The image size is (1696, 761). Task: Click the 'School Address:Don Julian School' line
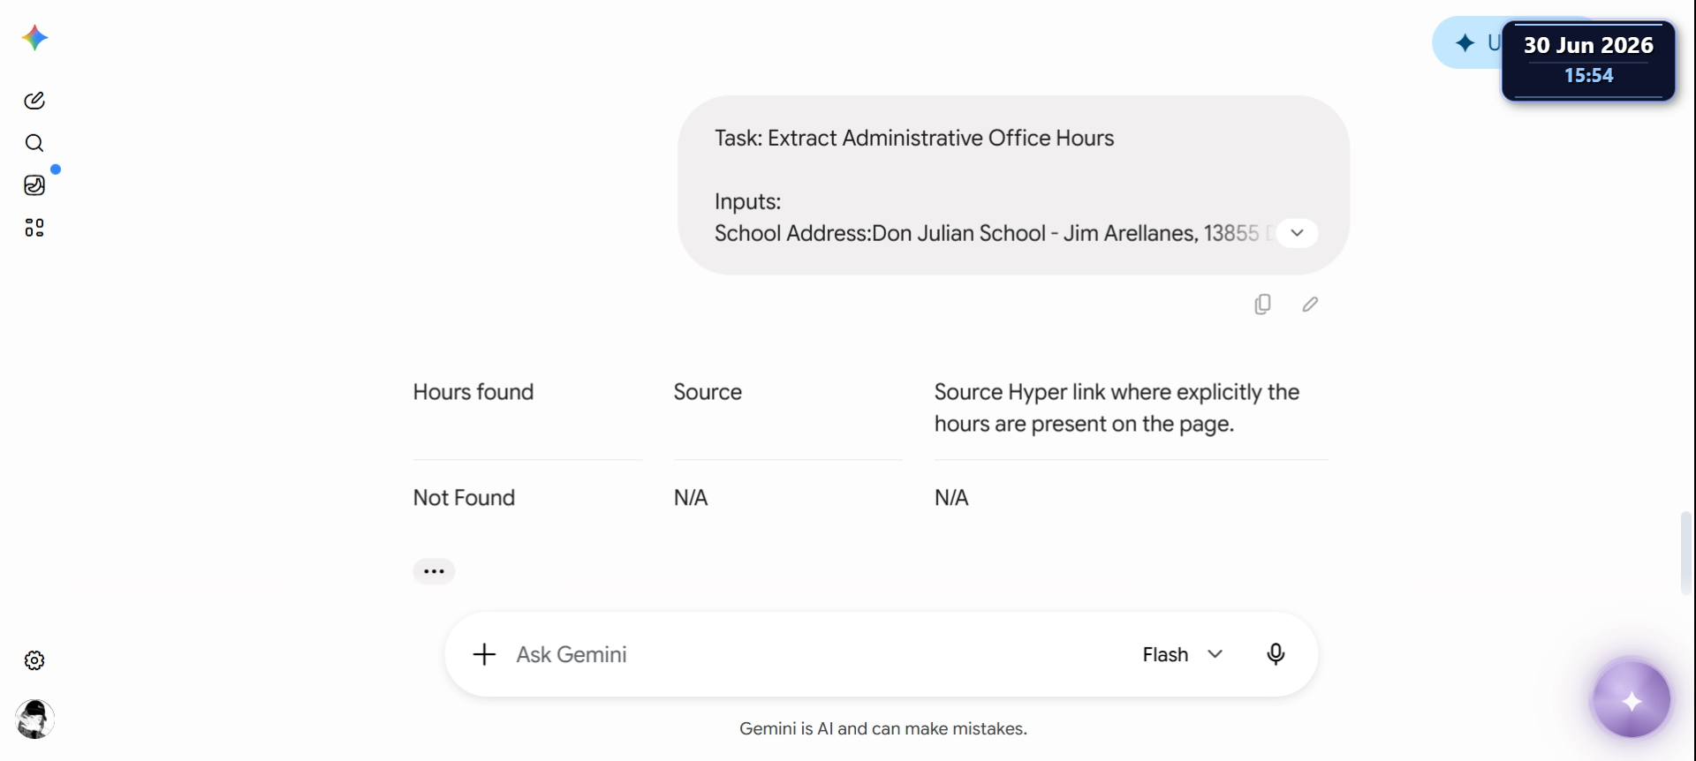click(992, 233)
